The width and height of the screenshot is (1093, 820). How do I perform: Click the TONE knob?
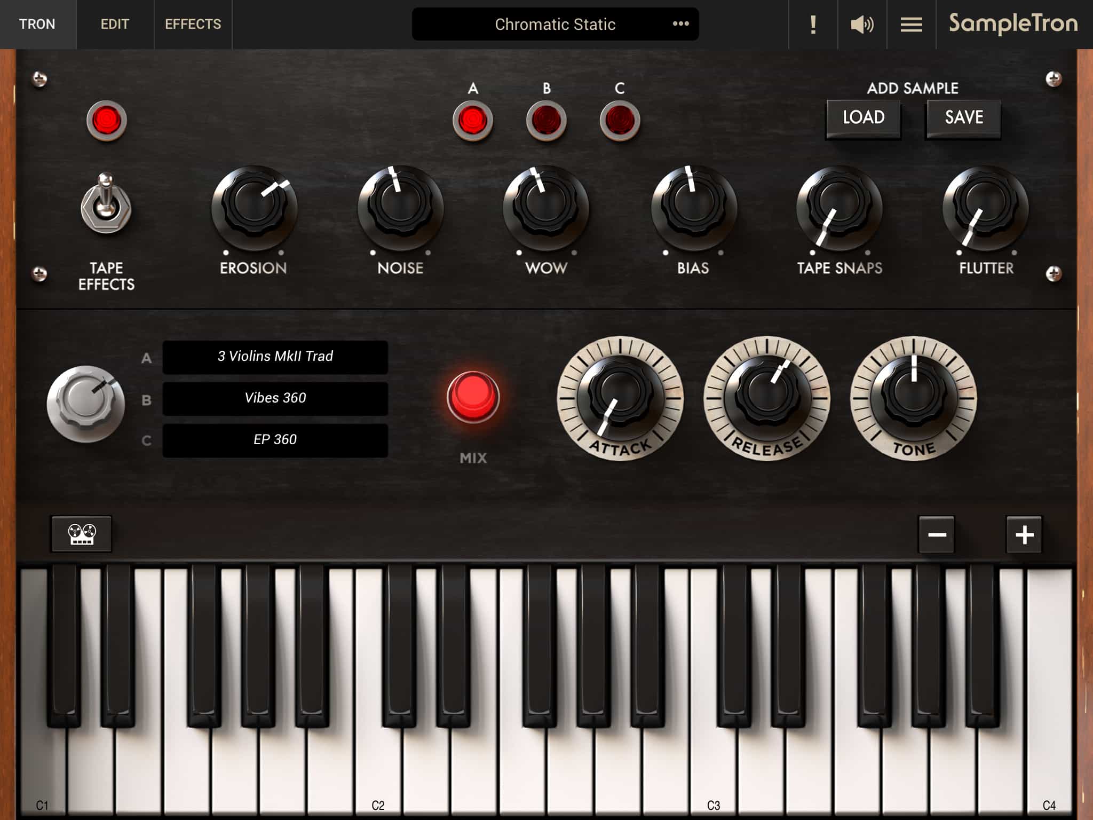click(914, 398)
